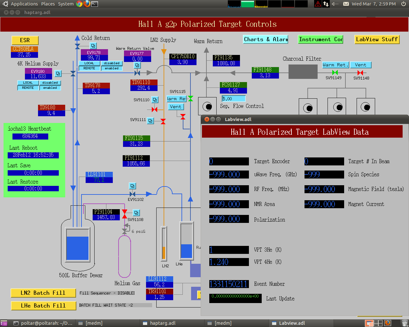Viewport: 409px width, 327px height.
Task: Open Charts & Alarms menu
Action: point(266,39)
